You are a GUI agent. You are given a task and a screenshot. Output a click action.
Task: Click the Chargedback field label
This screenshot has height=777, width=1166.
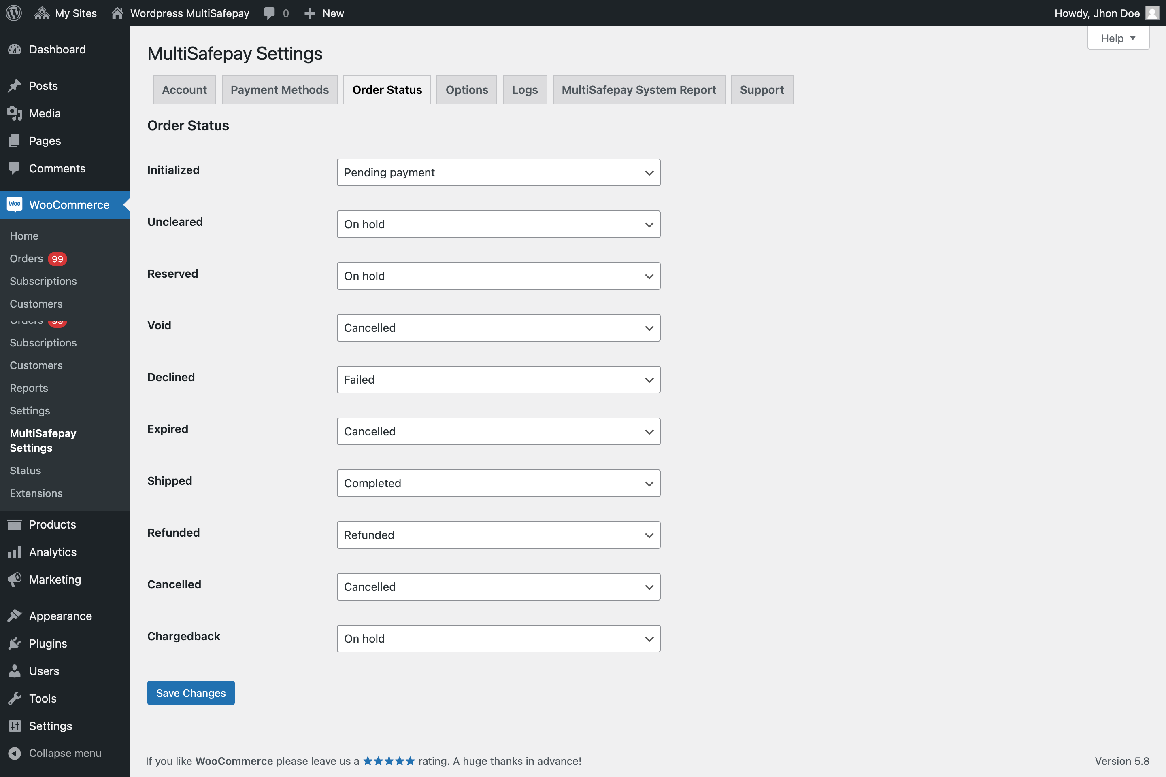tap(183, 636)
